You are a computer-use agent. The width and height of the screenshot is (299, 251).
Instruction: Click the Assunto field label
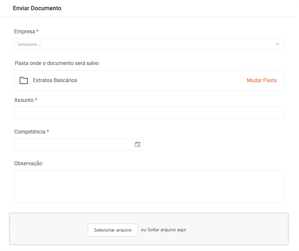[x=24, y=100]
